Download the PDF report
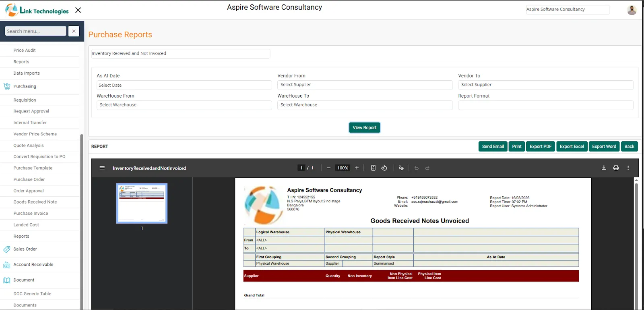The height and width of the screenshot is (310, 644). click(604, 168)
